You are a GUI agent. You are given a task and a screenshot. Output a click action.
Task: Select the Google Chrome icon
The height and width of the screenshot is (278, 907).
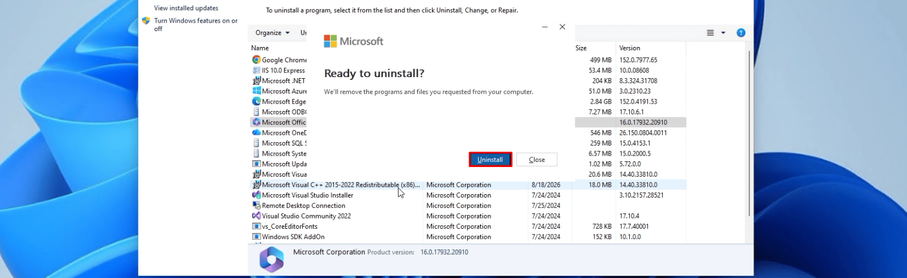coord(256,59)
